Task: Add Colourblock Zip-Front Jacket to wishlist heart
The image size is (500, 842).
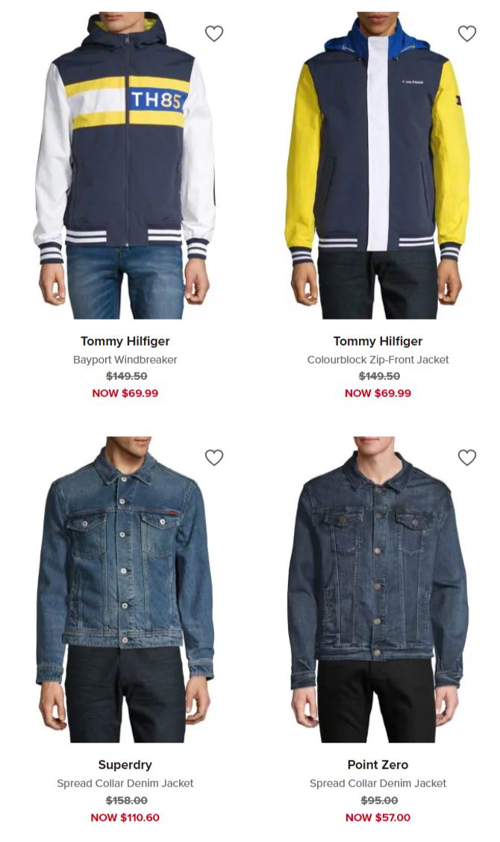Action: coord(466,34)
